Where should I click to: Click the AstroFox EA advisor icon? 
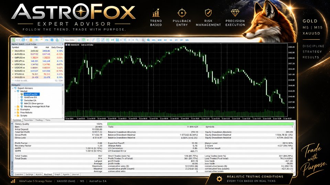(x=21, y=95)
